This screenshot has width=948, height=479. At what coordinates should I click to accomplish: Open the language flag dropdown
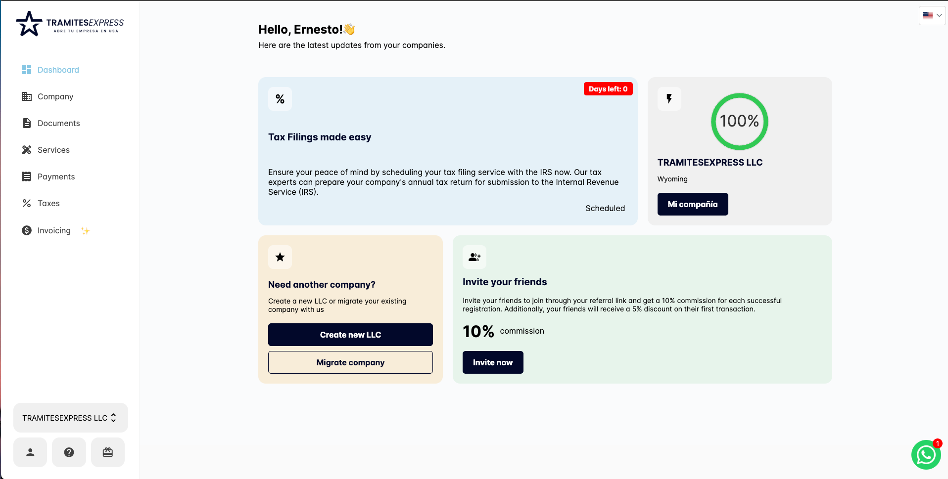932,15
